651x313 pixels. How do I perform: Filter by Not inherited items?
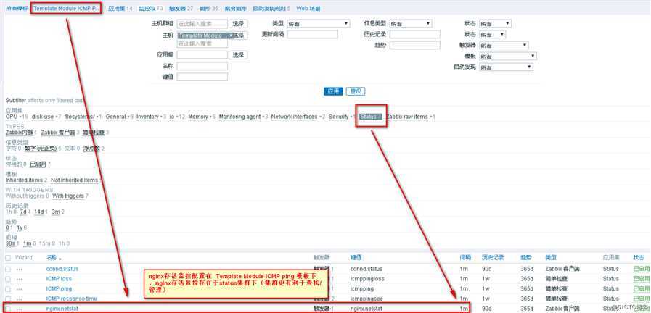pyautogui.click(x=74, y=180)
